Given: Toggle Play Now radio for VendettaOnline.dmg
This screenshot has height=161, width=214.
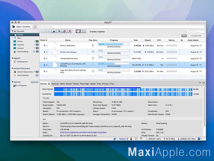Looking at the screenshot, I should pos(93,58).
